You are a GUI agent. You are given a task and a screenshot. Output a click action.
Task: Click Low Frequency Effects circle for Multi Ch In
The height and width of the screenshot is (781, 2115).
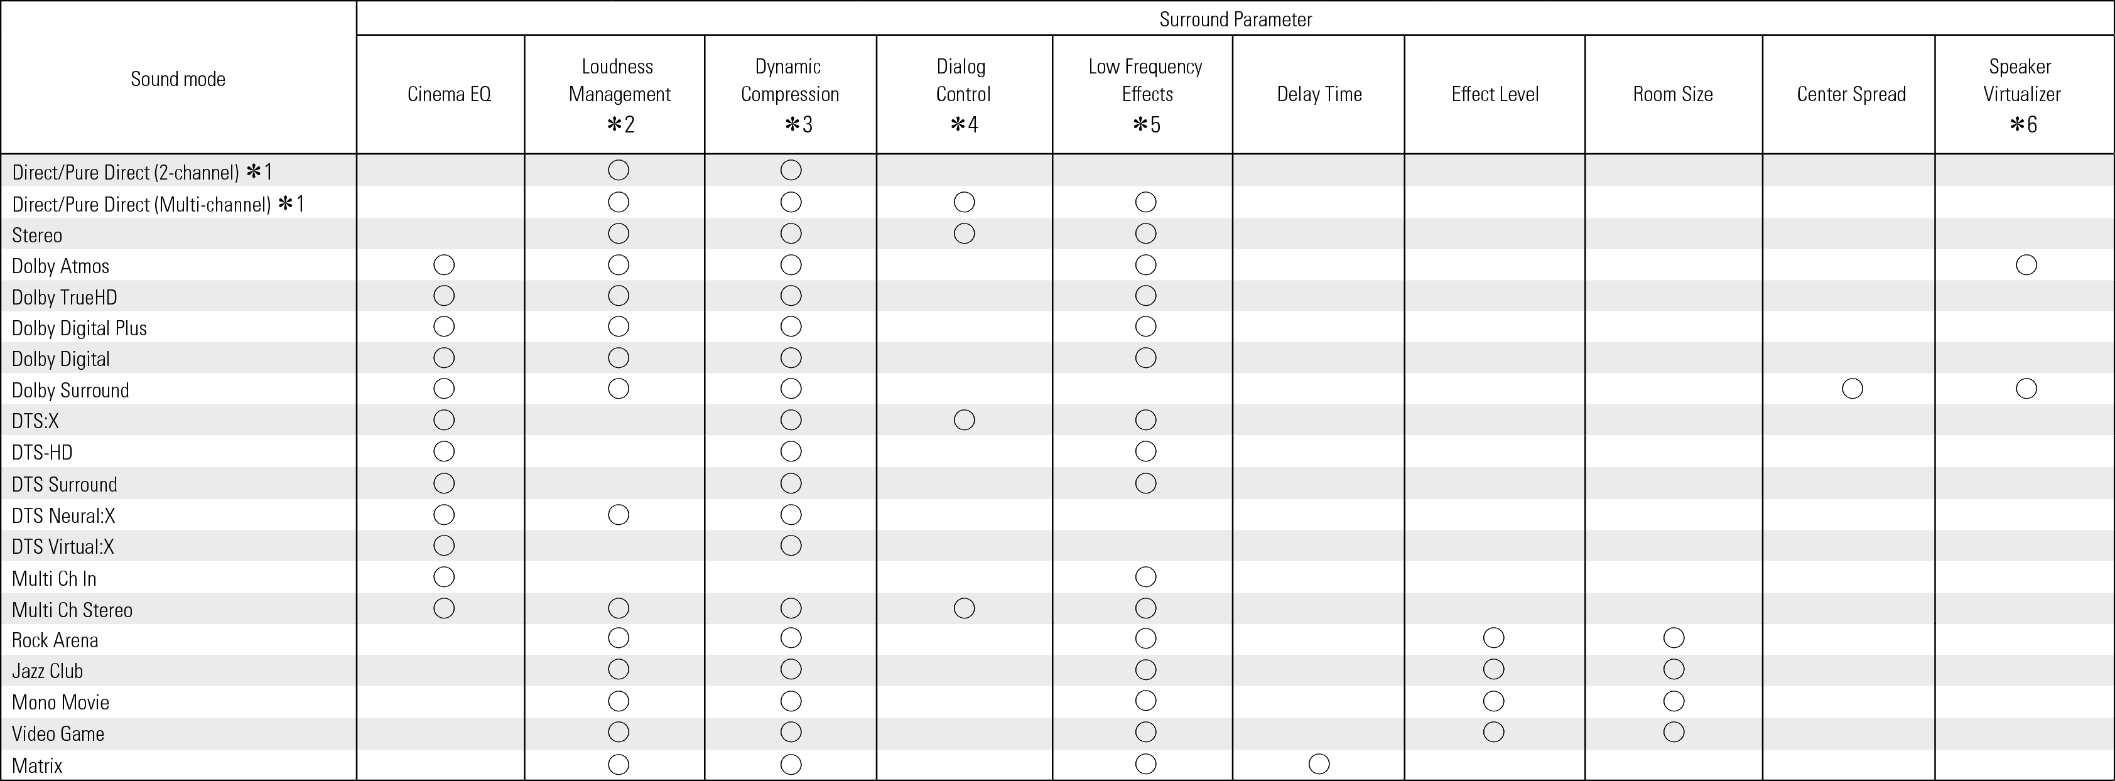point(1145,578)
